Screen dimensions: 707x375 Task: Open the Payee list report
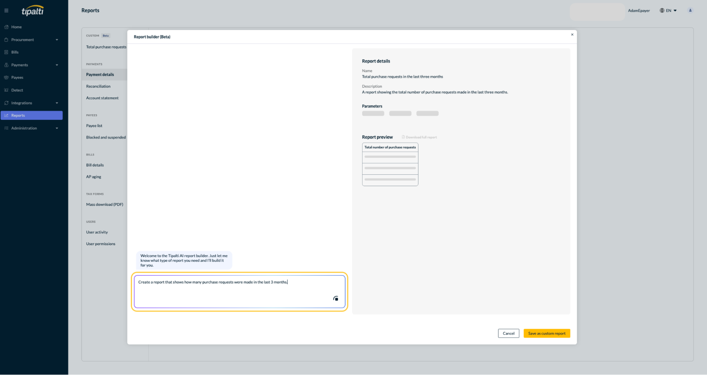(94, 126)
